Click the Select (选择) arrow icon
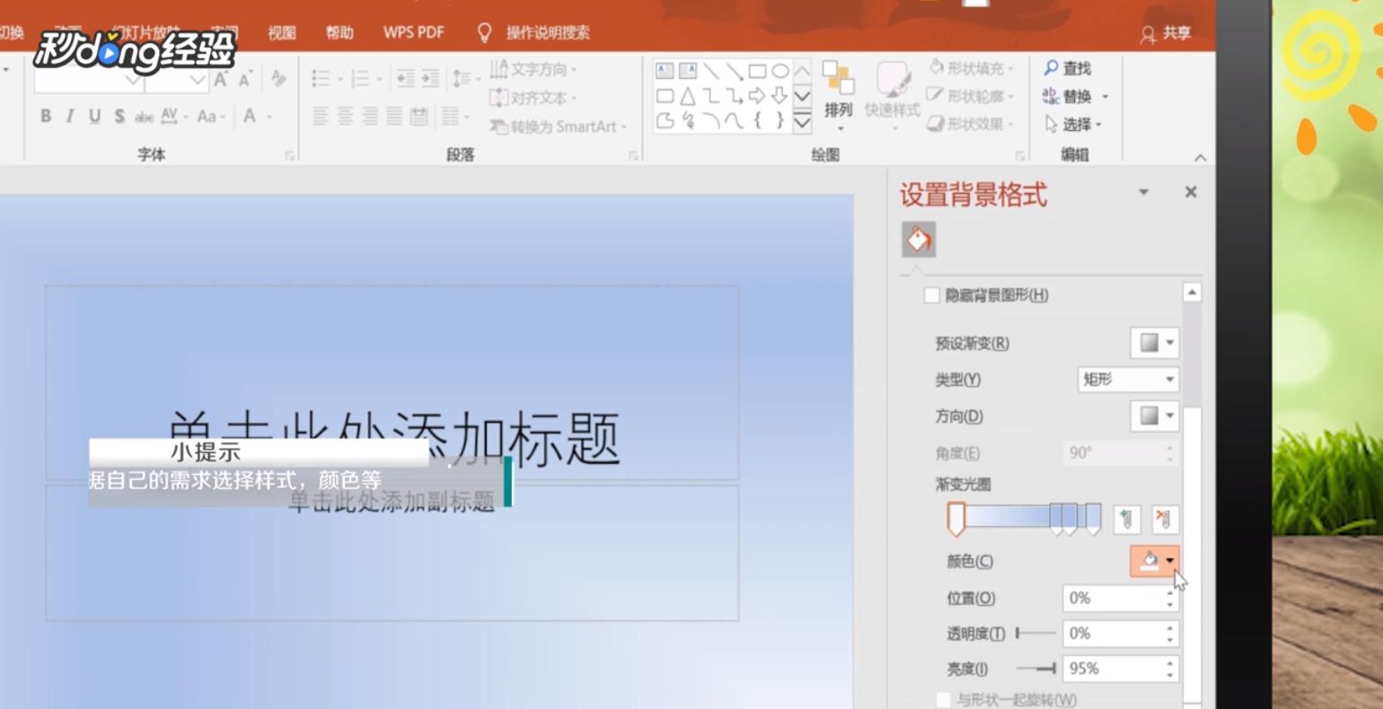Screen dimensions: 1383x709 (x=1053, y=125)
